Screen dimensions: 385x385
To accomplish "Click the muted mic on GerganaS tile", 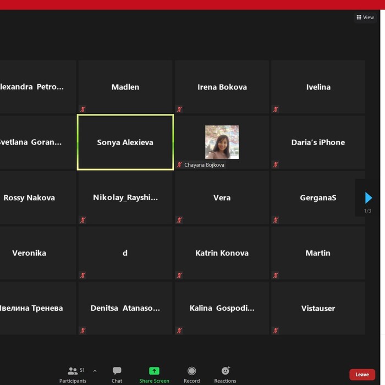I will 276,220.
